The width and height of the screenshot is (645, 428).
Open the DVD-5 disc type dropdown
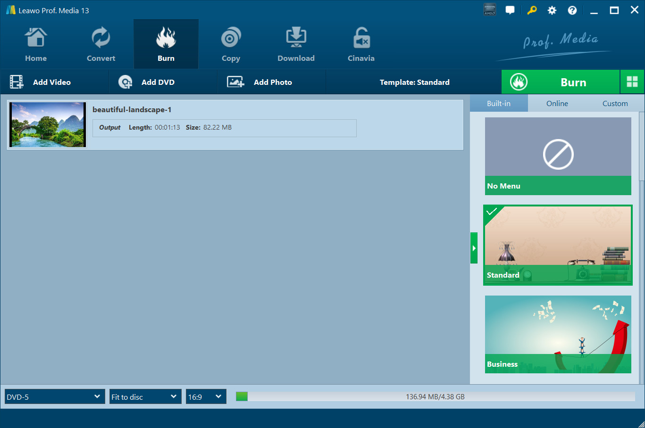pyautogui.click(x=55, y=397)
